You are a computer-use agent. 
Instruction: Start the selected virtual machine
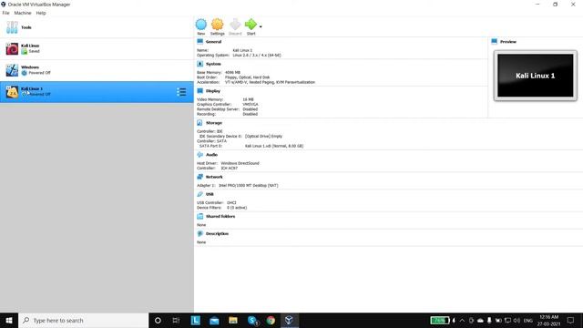coord(251,26)
